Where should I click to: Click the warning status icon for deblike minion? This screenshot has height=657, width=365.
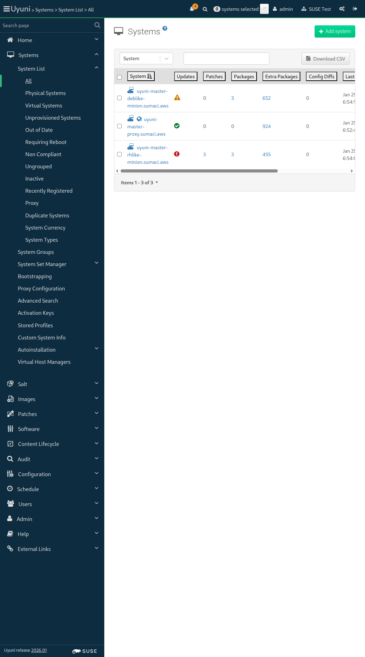tap(177, 98)
